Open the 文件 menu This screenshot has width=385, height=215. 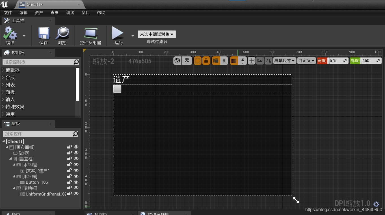8,13
